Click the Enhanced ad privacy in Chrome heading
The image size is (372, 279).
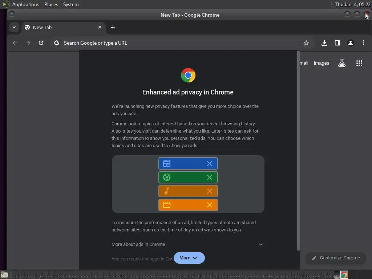tap(188, 92)
